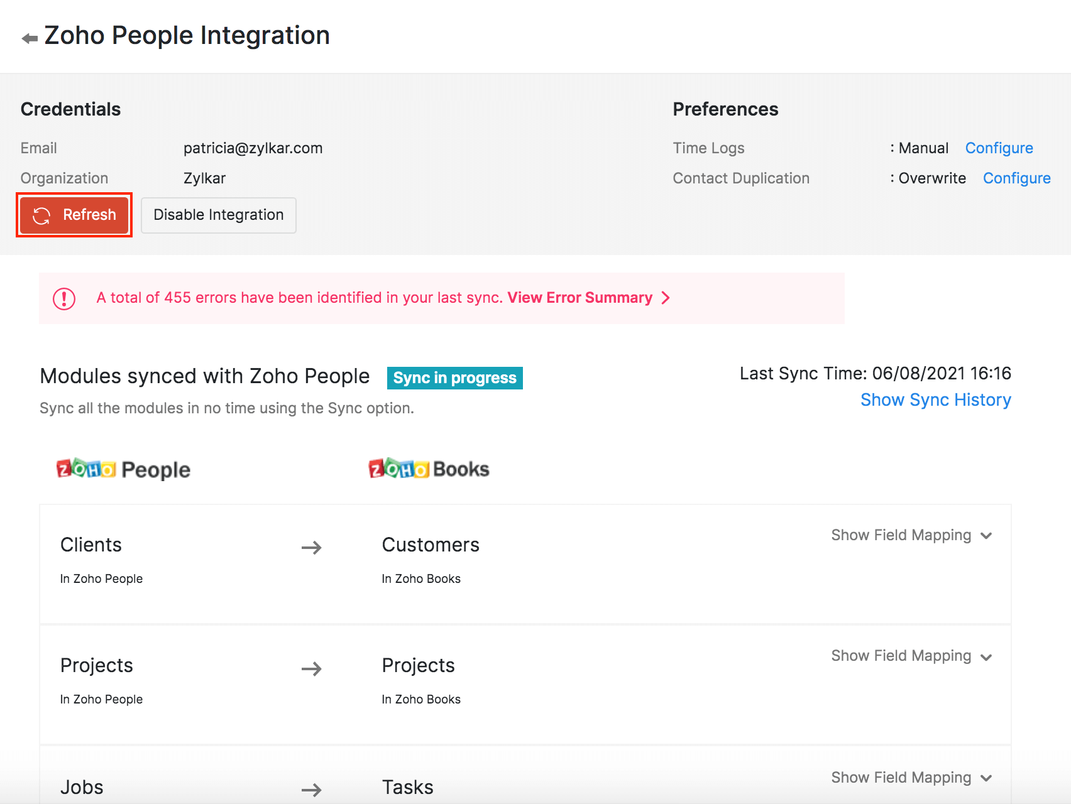This screenshot has width=1071, height=804.
Task: Show Sync History
Action: click(x=935, y=399)
